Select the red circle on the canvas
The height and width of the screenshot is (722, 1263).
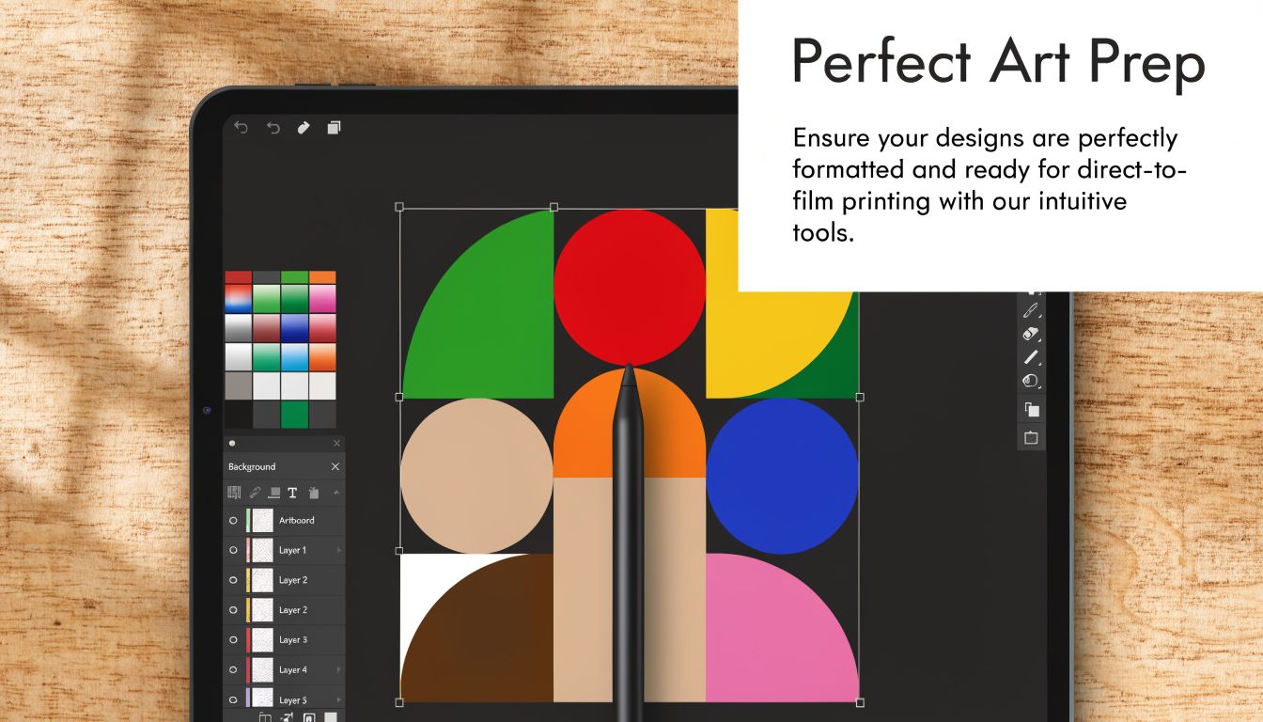629,287
